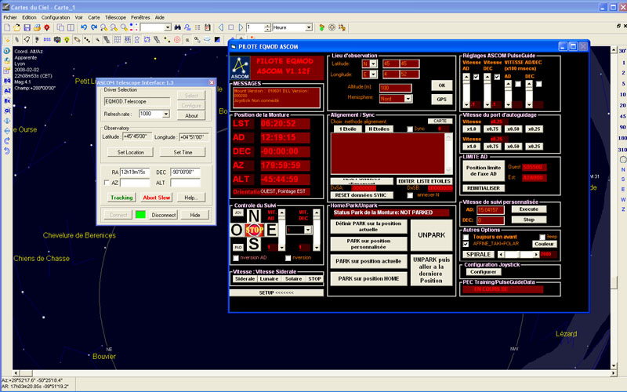Uncheck the Vitesse AD PulseGuide checkbox

pos(477,77)
